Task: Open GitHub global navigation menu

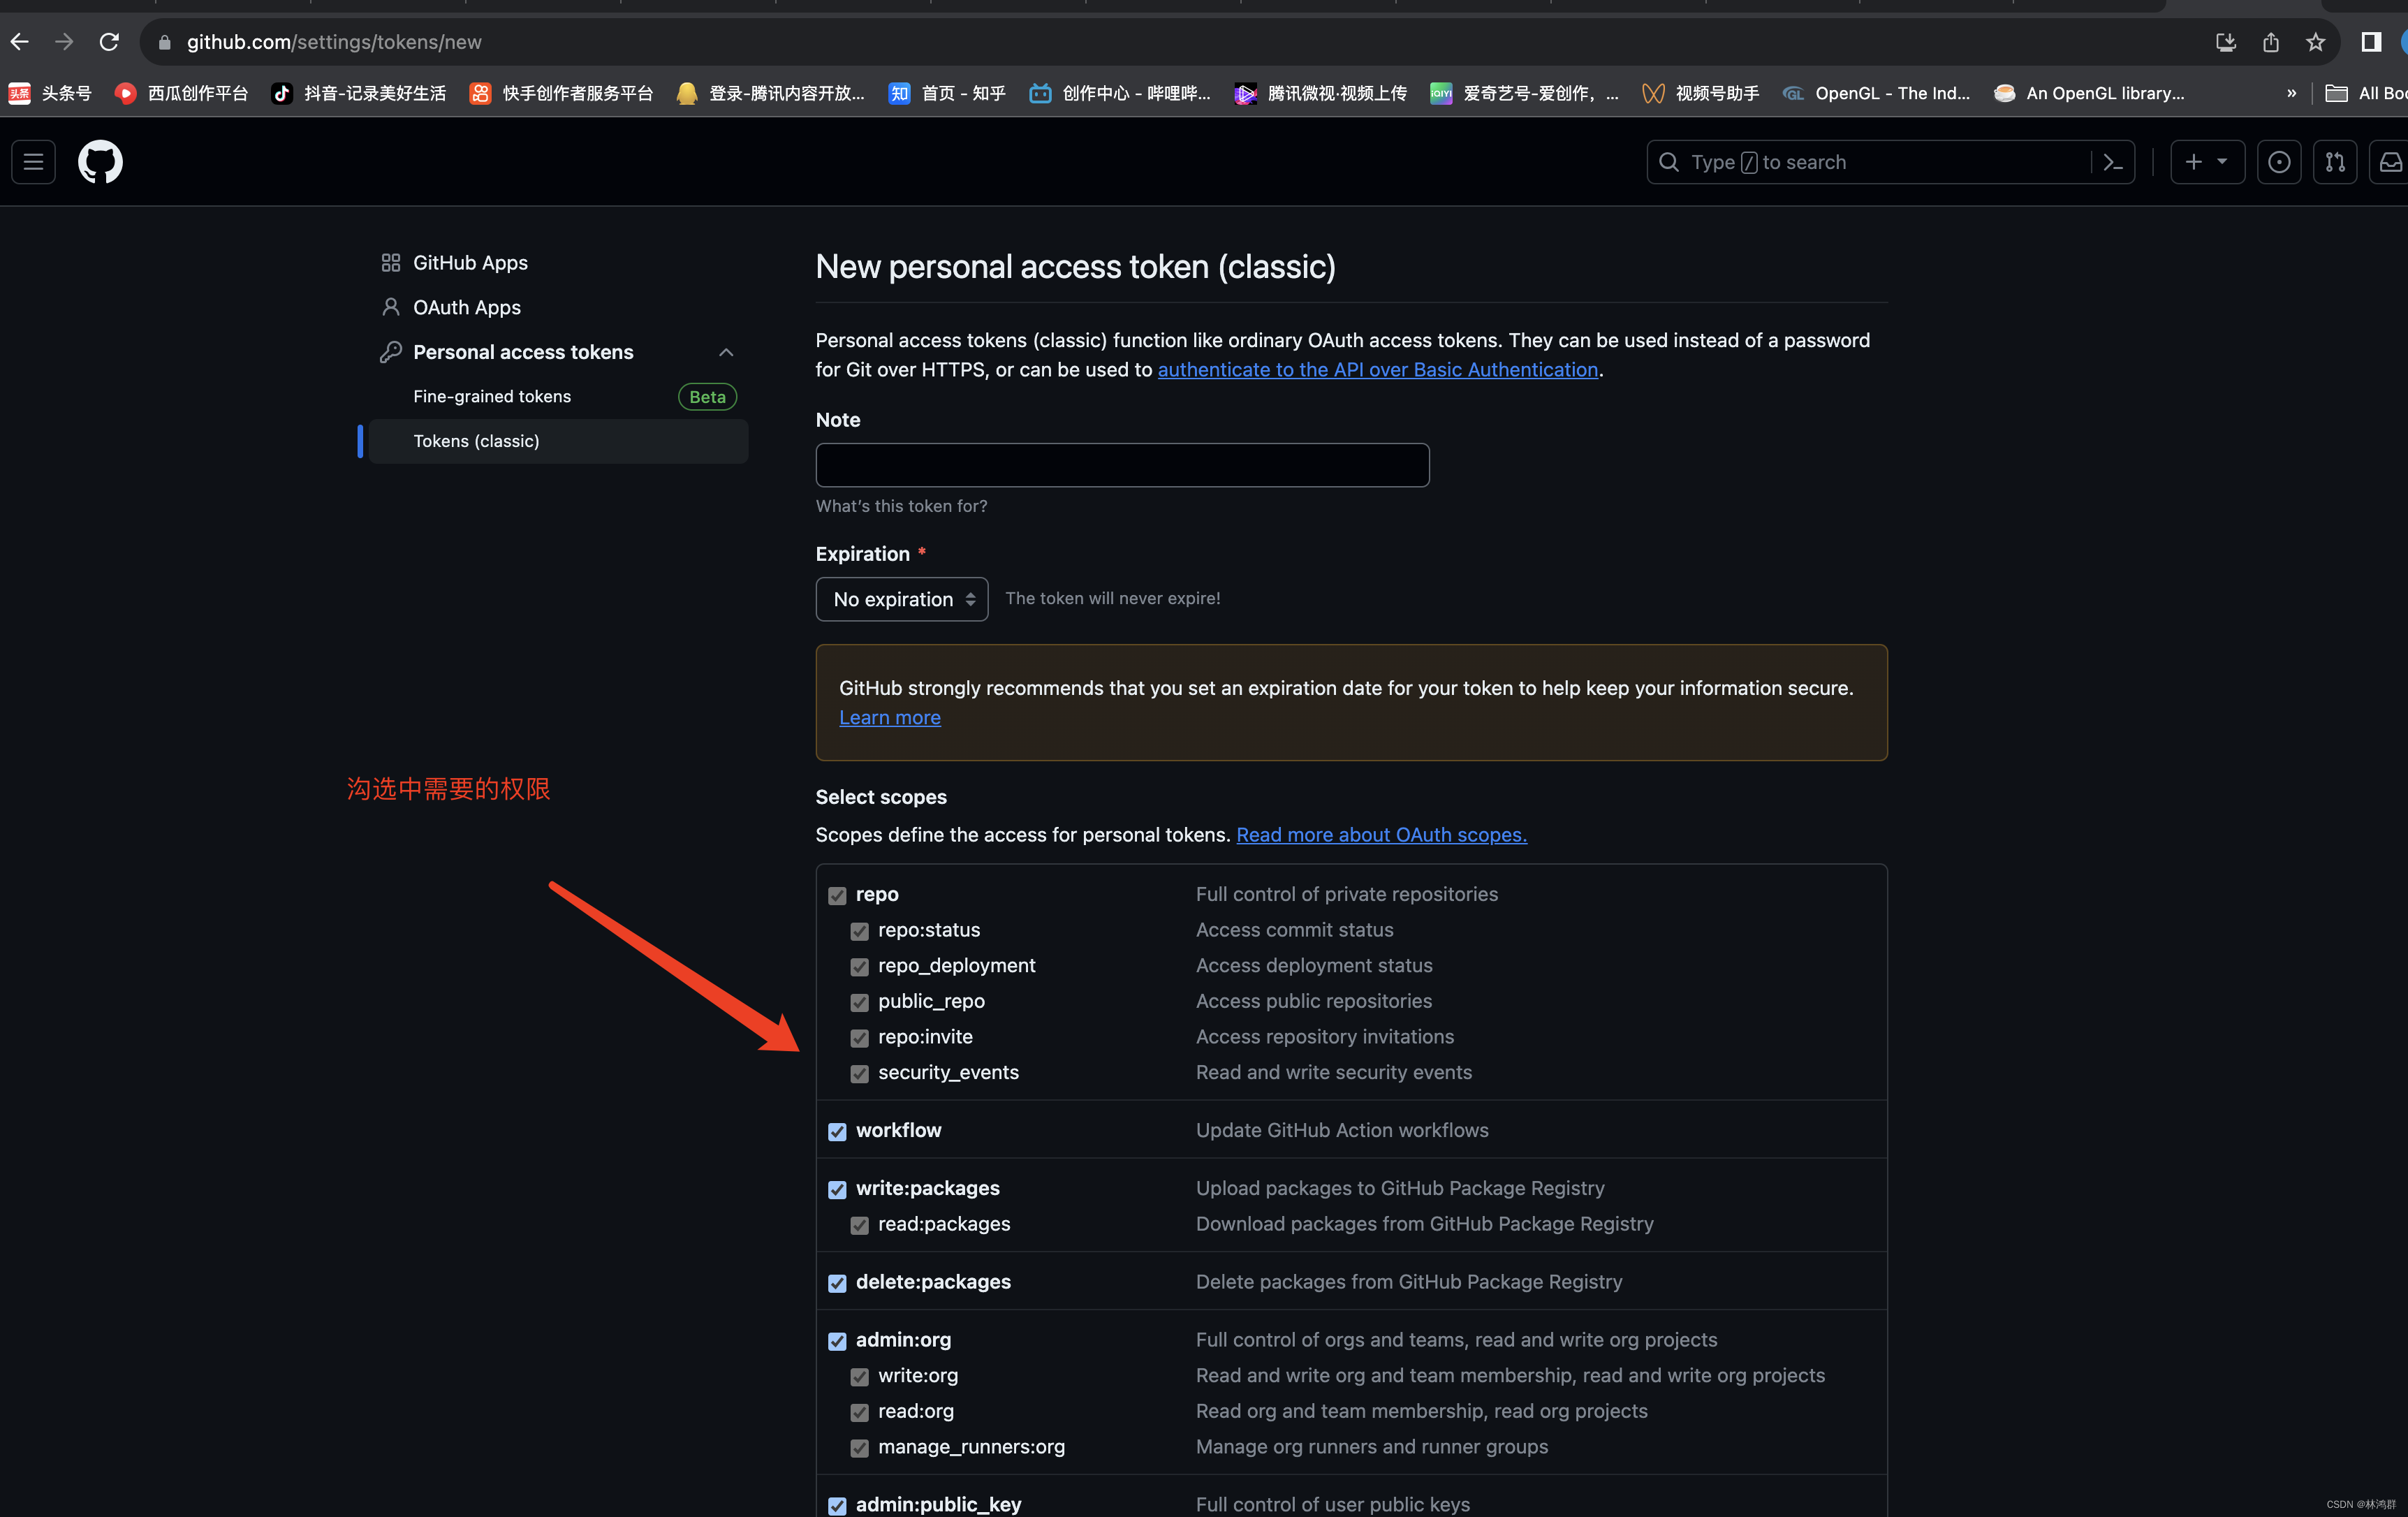Action: pos(33,162)
